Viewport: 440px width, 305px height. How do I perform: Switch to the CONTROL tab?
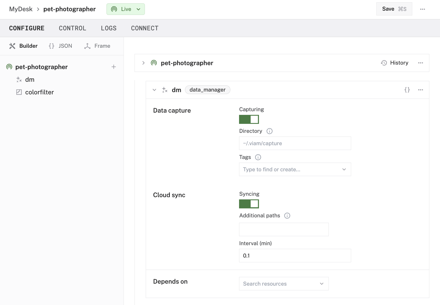(x=72, y=28)
